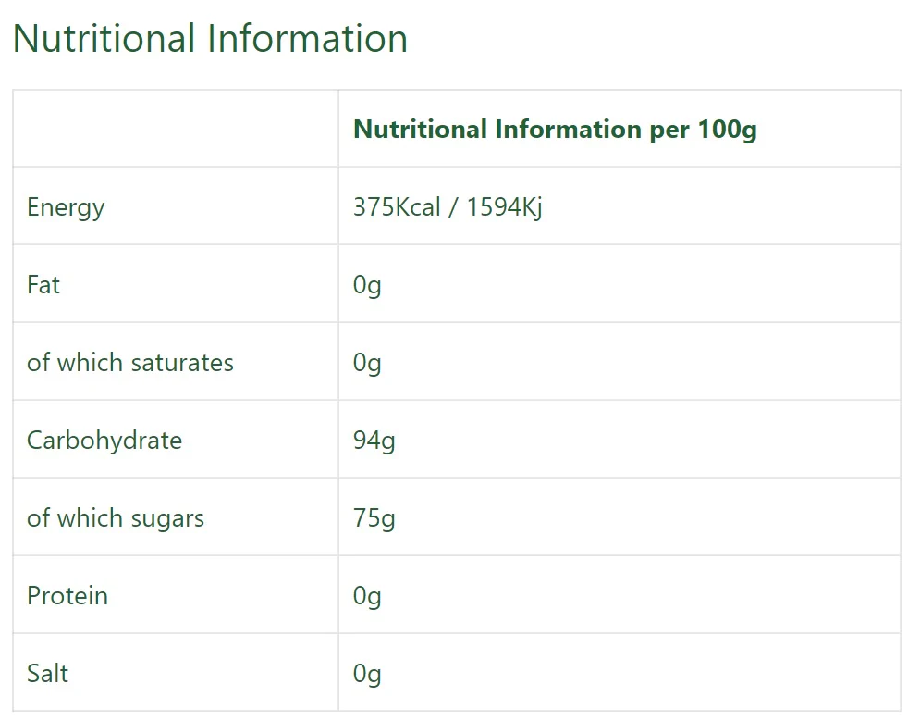Click the "1594Kj" energy value text
This screenshot has width=920, height=721.
(x=504, y=207)
